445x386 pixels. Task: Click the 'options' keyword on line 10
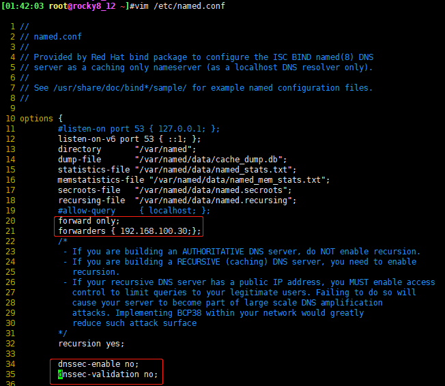(36, 119)
